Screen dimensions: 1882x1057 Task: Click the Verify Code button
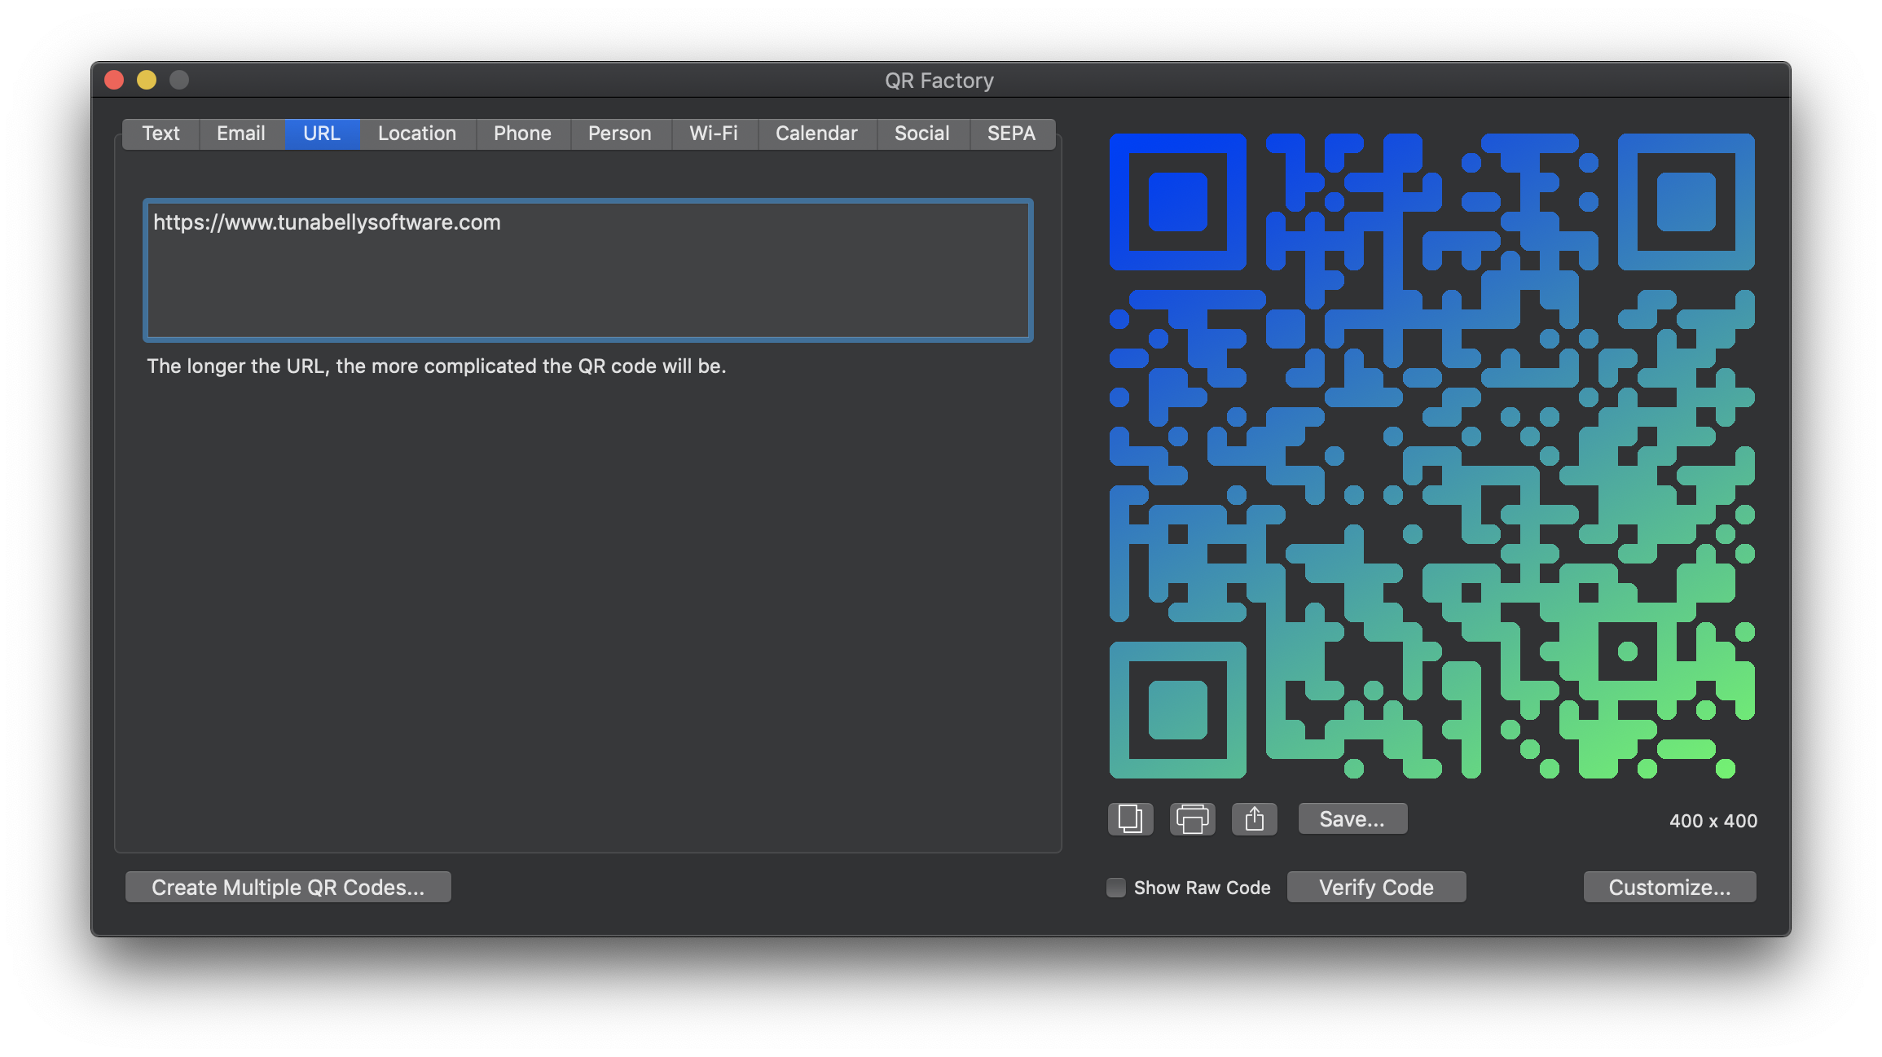(x=1377, y=888)
